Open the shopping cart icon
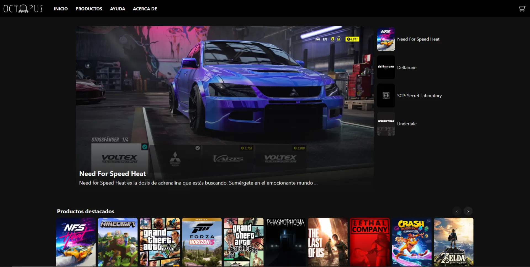Image resolution: width=530 pixels, height=267 pixels. point(522,9)
